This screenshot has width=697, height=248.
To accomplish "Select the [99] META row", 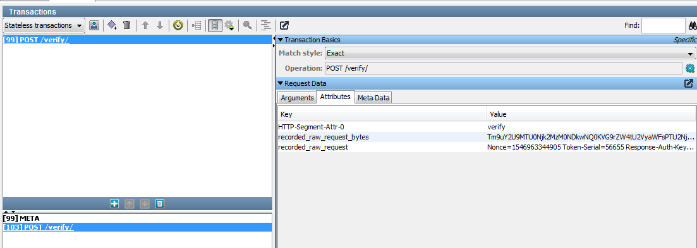I will 137,218.
